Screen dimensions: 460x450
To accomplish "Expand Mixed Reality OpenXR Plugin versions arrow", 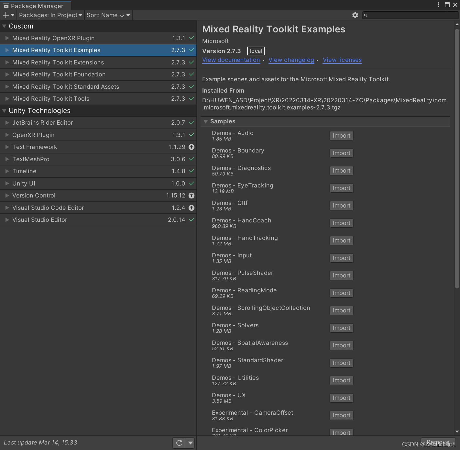I will [x=7, y=38].
